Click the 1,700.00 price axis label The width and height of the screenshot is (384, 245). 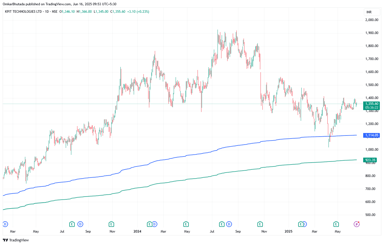pyautogui.click(x=372, y=59)
